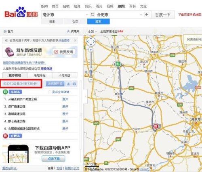This screenshot has height=172, width=202.
Task: Open the start city 亳州市 dropdown arrow
Action: pyautogui.click(x=87, y=15)
